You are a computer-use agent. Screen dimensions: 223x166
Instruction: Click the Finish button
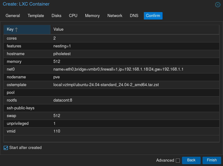pyautogui.click(x=212, y=160)
